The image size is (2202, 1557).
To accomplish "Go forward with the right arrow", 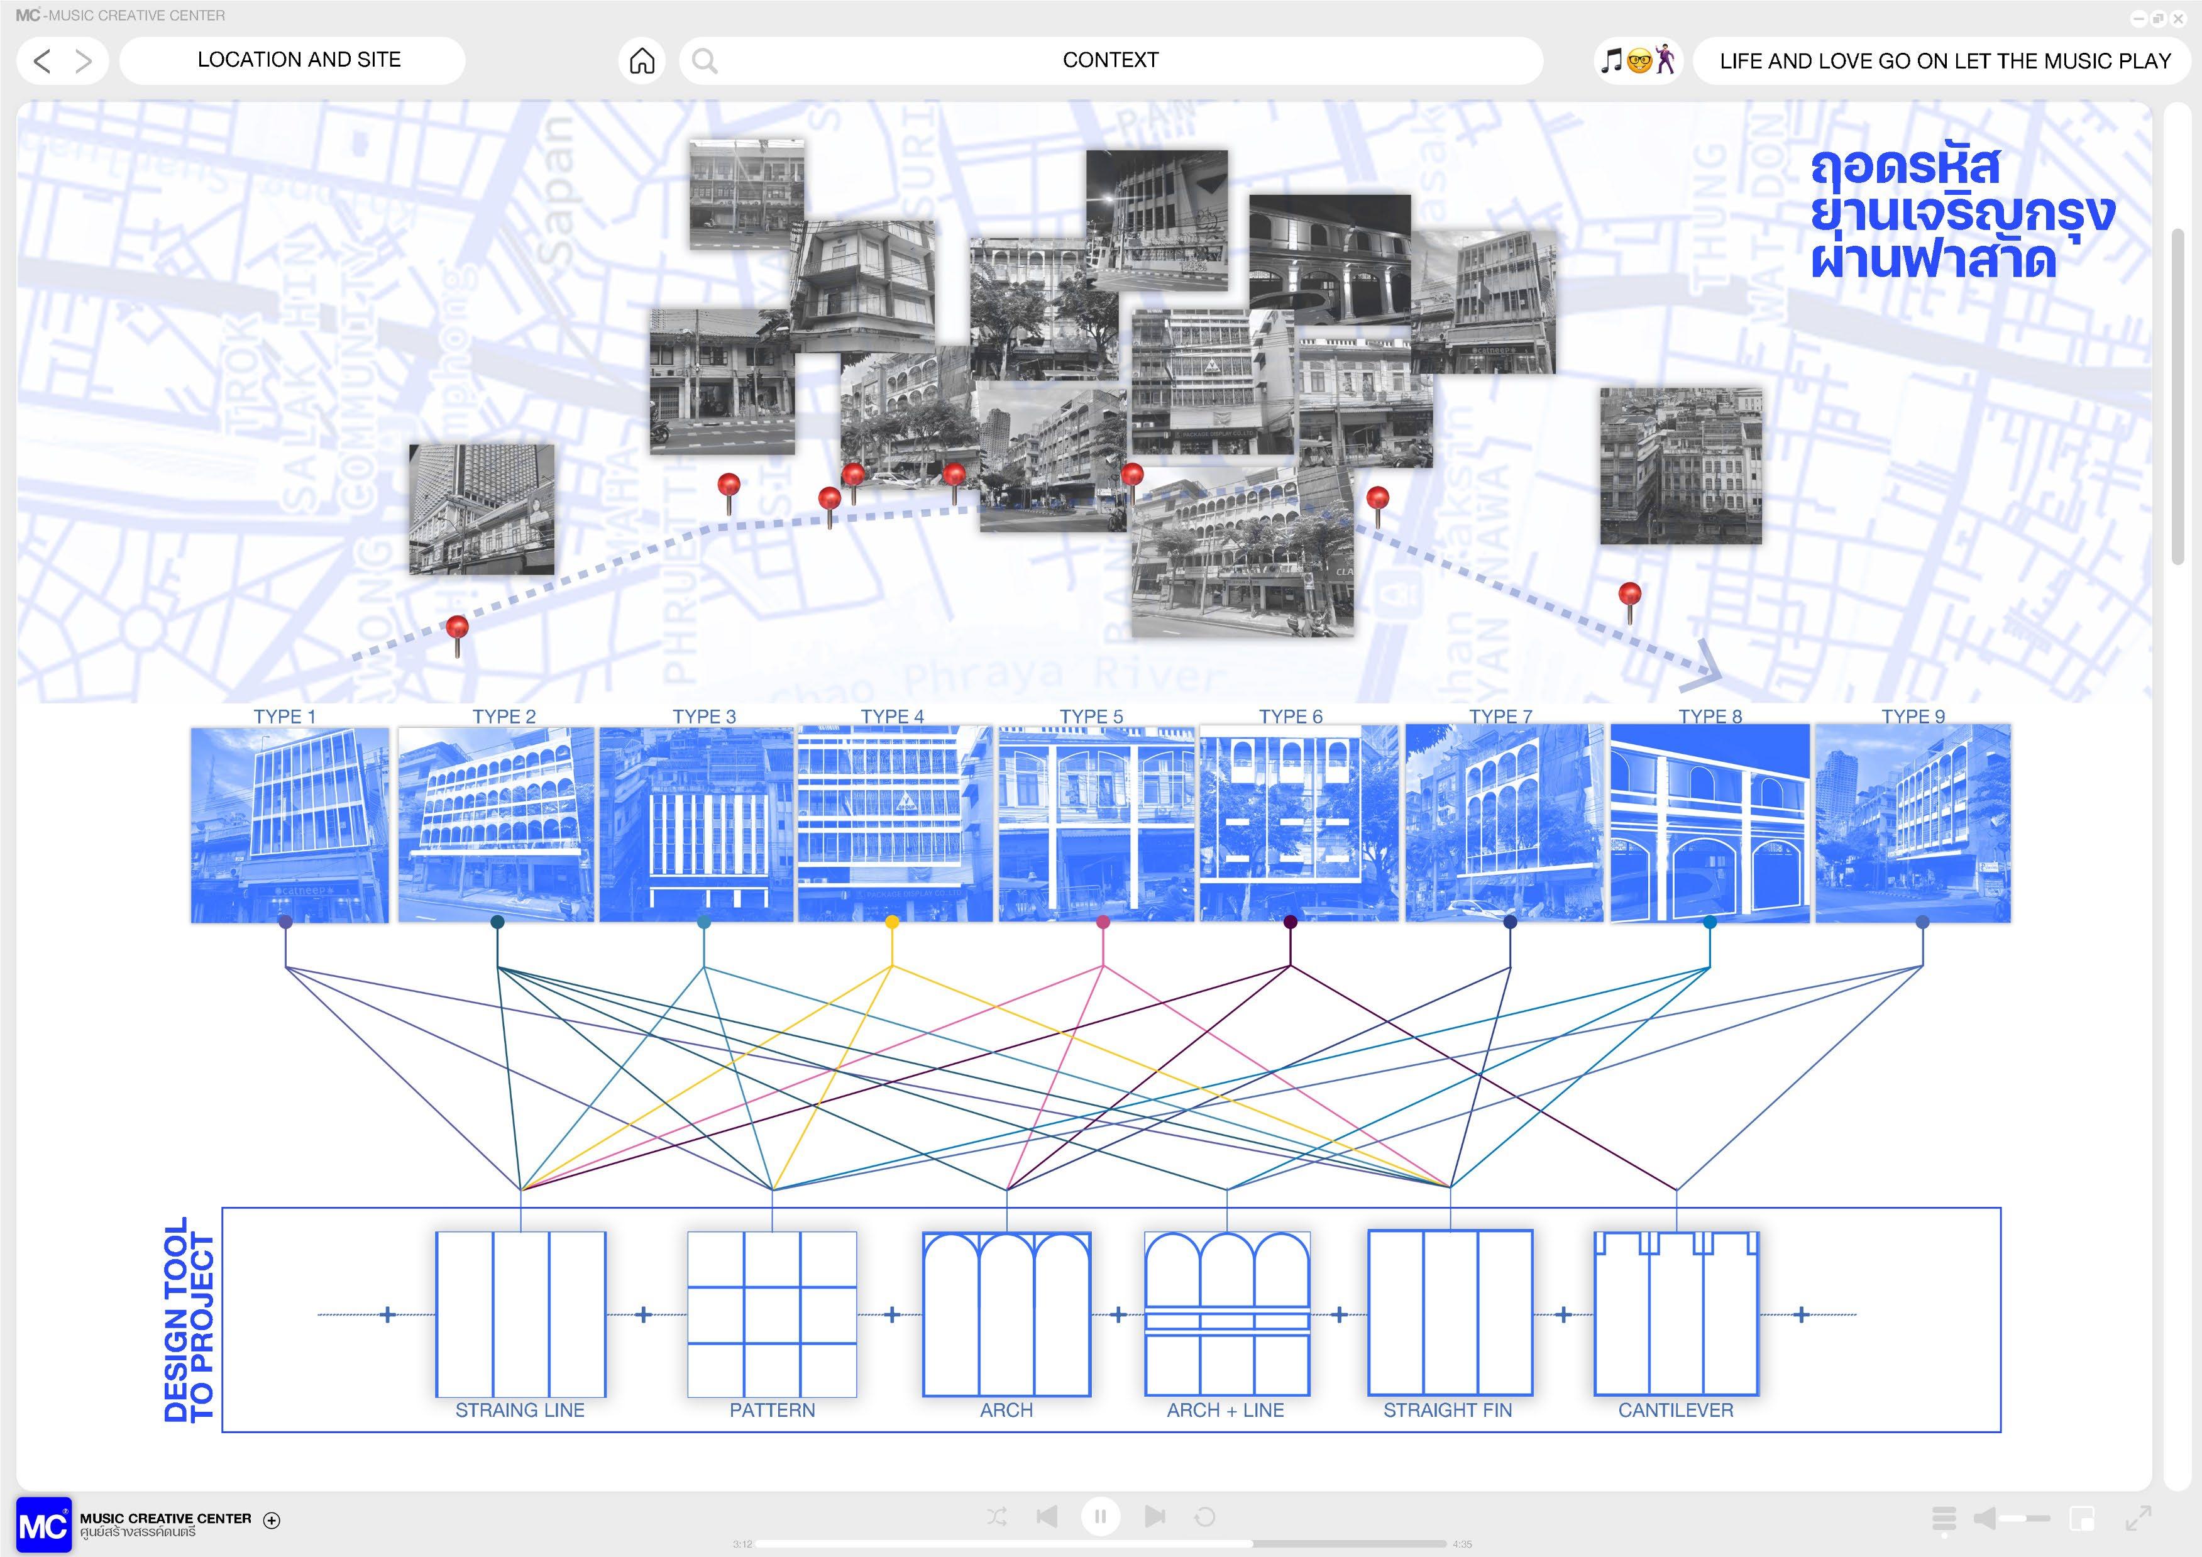I will 84,60.
